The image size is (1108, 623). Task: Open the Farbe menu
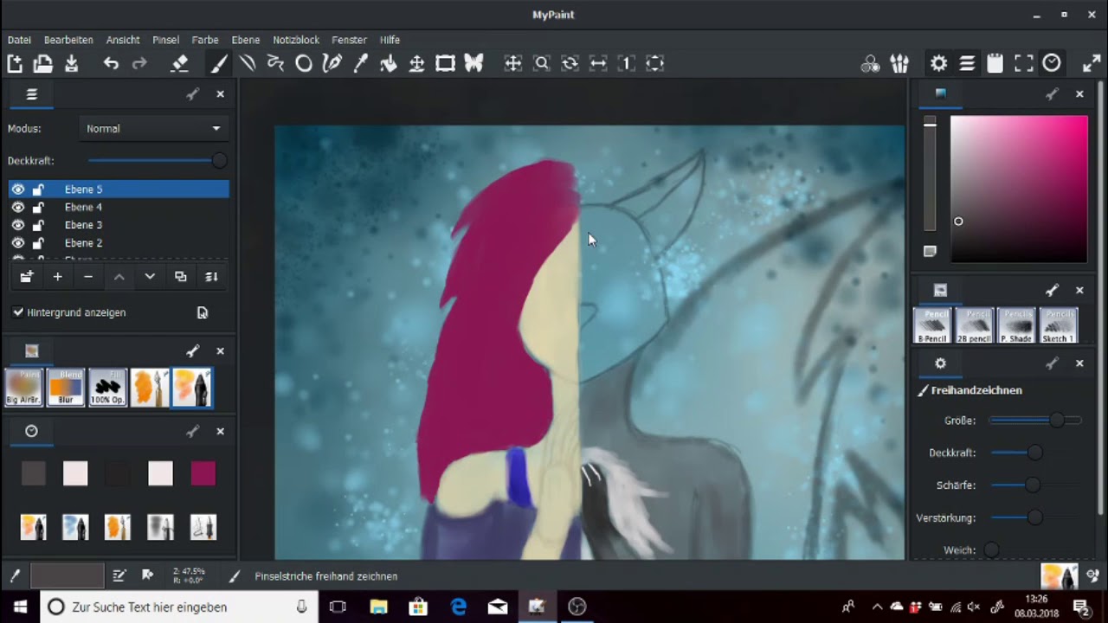[x=205, y=40]
